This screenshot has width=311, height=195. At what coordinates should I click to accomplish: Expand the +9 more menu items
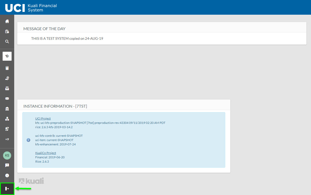pyautogui.click(x=7, y=139)
